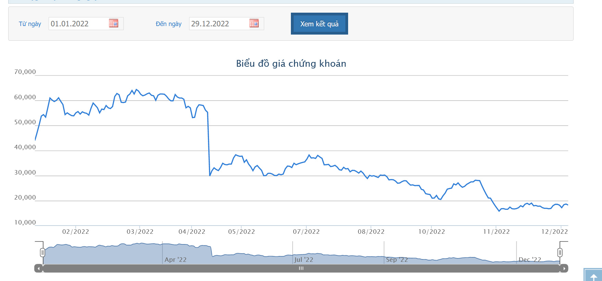Screen dimensions: 602x281
Task: Click the chart title 'Biểu đồ giá chứng khoán'
Action: pyautogui.click(x=291, y=64)
